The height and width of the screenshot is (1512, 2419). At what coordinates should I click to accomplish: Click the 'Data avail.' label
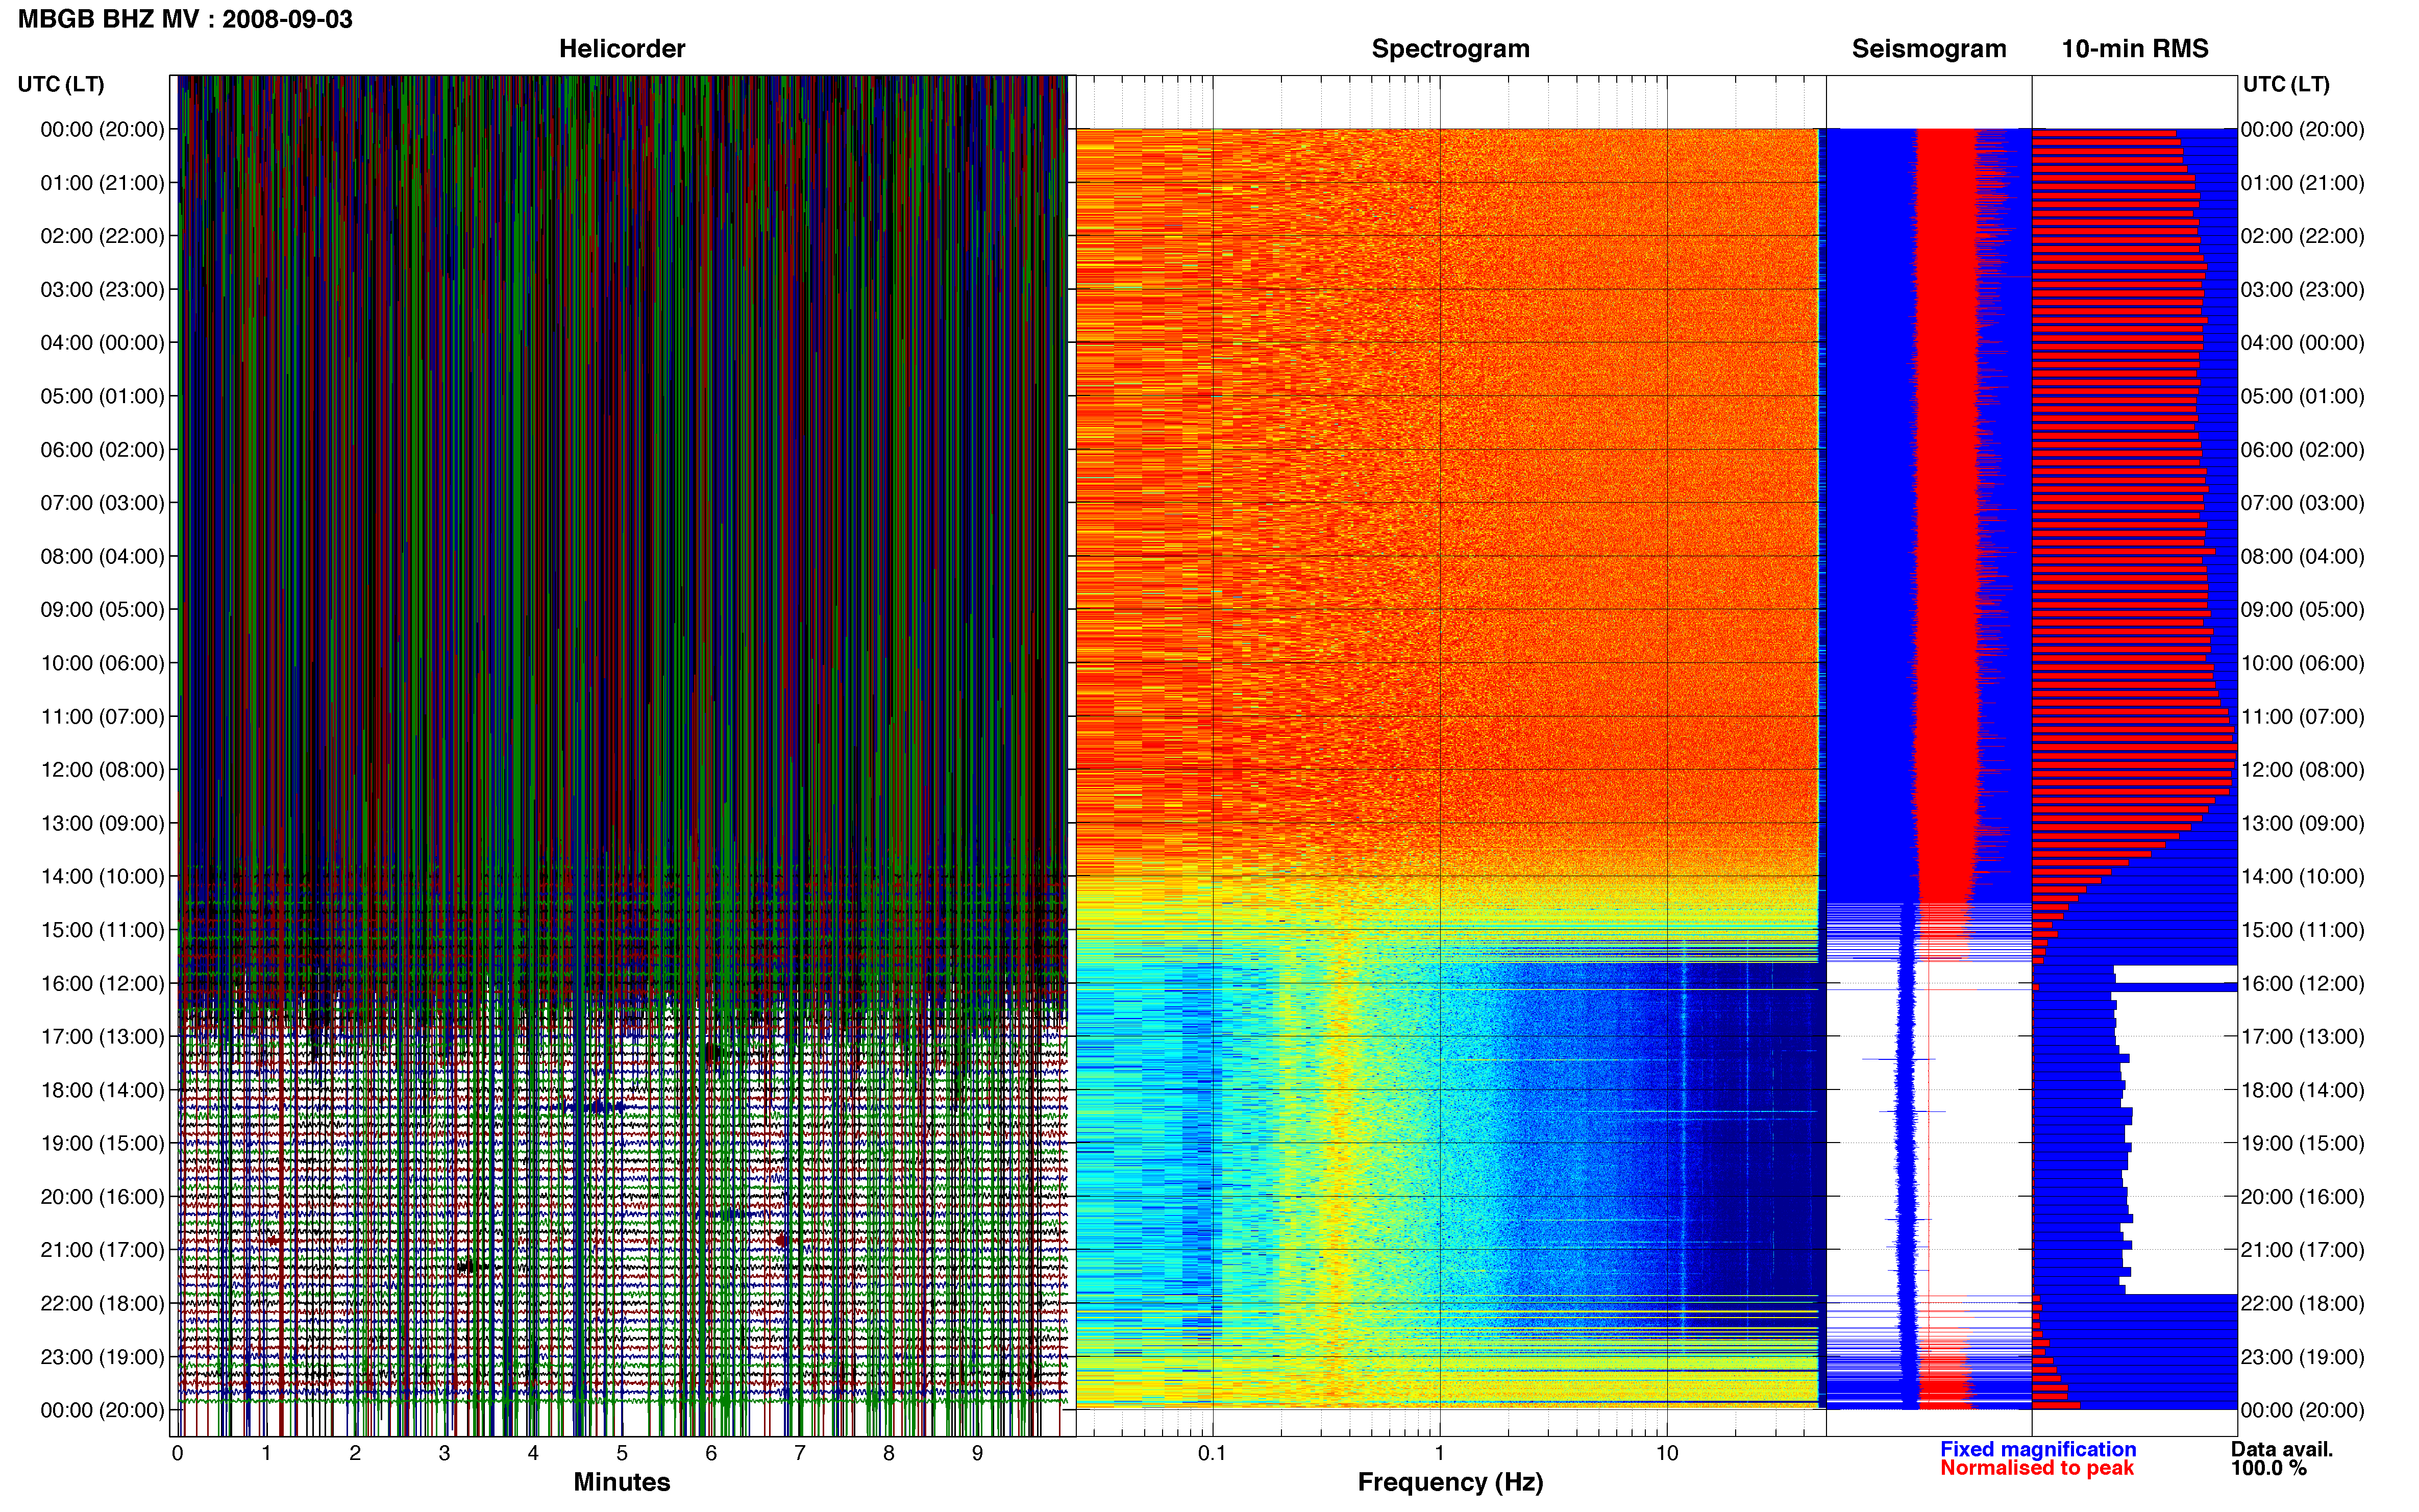tap(2281, 1449)
